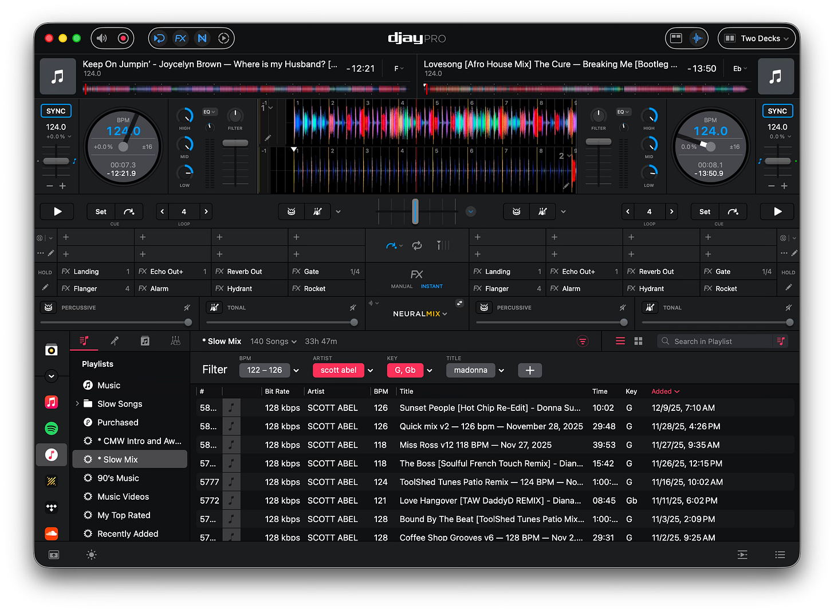Image resolution: width=834 pixels, height=612 pixels.
Task: Select the TIDAL source in the sidebar
Action: 52,508
